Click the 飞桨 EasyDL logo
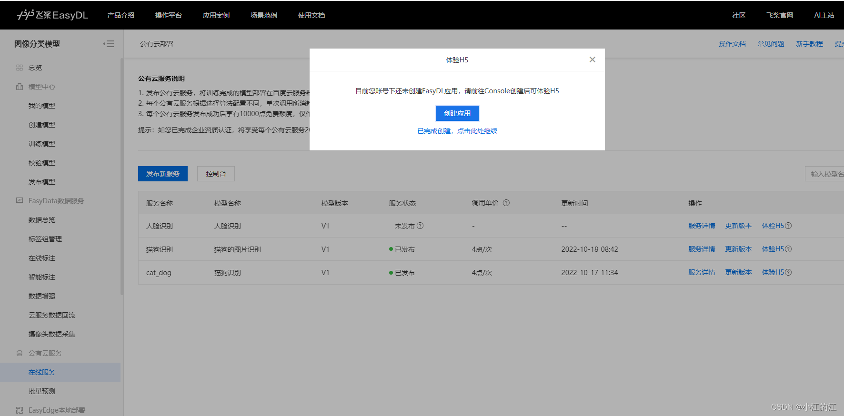Screen dimensions: 844x416 (x=52, y=15)
